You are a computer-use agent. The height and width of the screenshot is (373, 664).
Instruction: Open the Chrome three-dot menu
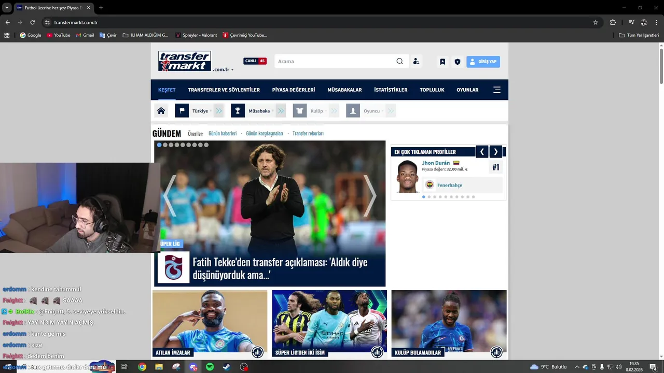(656, 22)
